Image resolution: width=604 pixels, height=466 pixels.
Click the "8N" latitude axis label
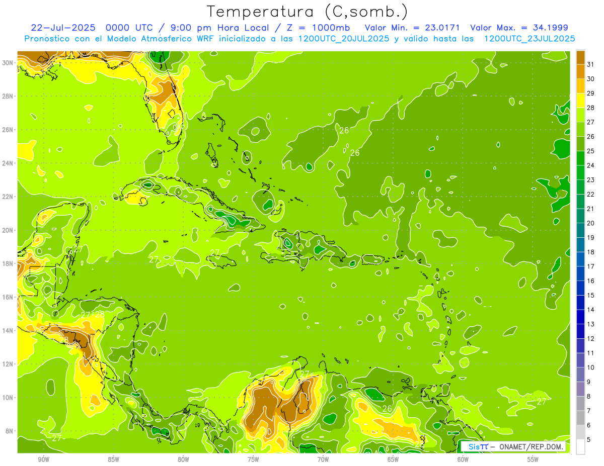pyautogui.click(x=9, y=431)
